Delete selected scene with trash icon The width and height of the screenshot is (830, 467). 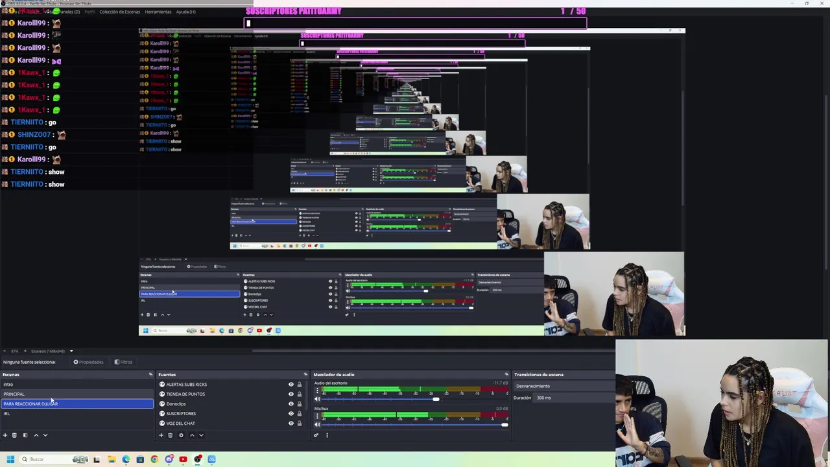[x=14, y=435]
